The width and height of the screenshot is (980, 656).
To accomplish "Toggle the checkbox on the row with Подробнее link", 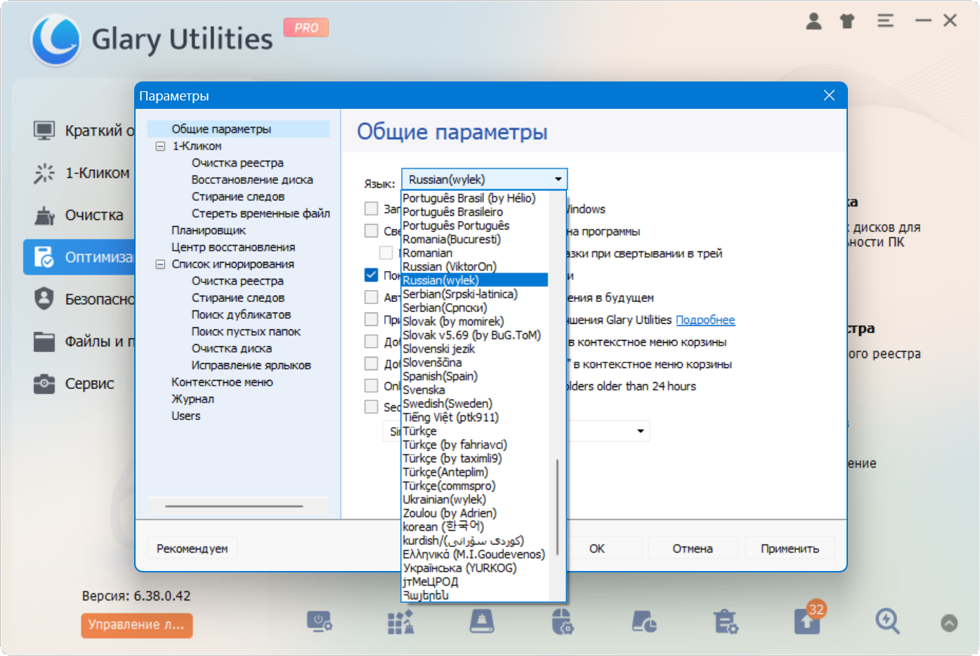I will (x=372, y=320).
